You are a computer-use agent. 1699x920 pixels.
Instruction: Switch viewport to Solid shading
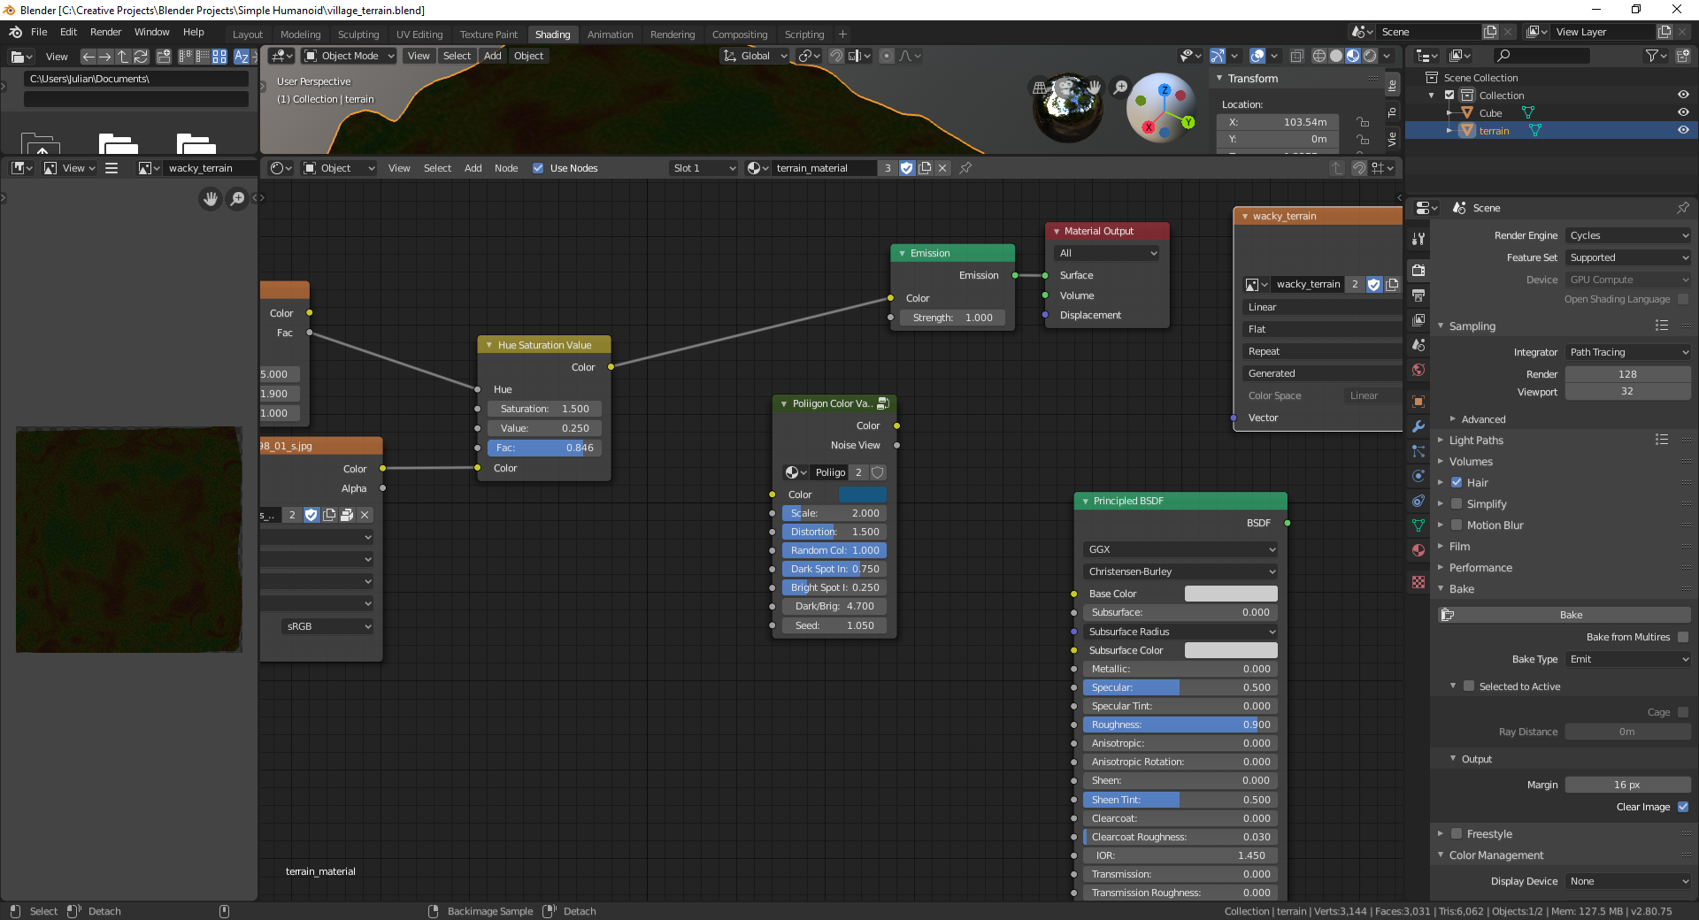pos(1336,56)
